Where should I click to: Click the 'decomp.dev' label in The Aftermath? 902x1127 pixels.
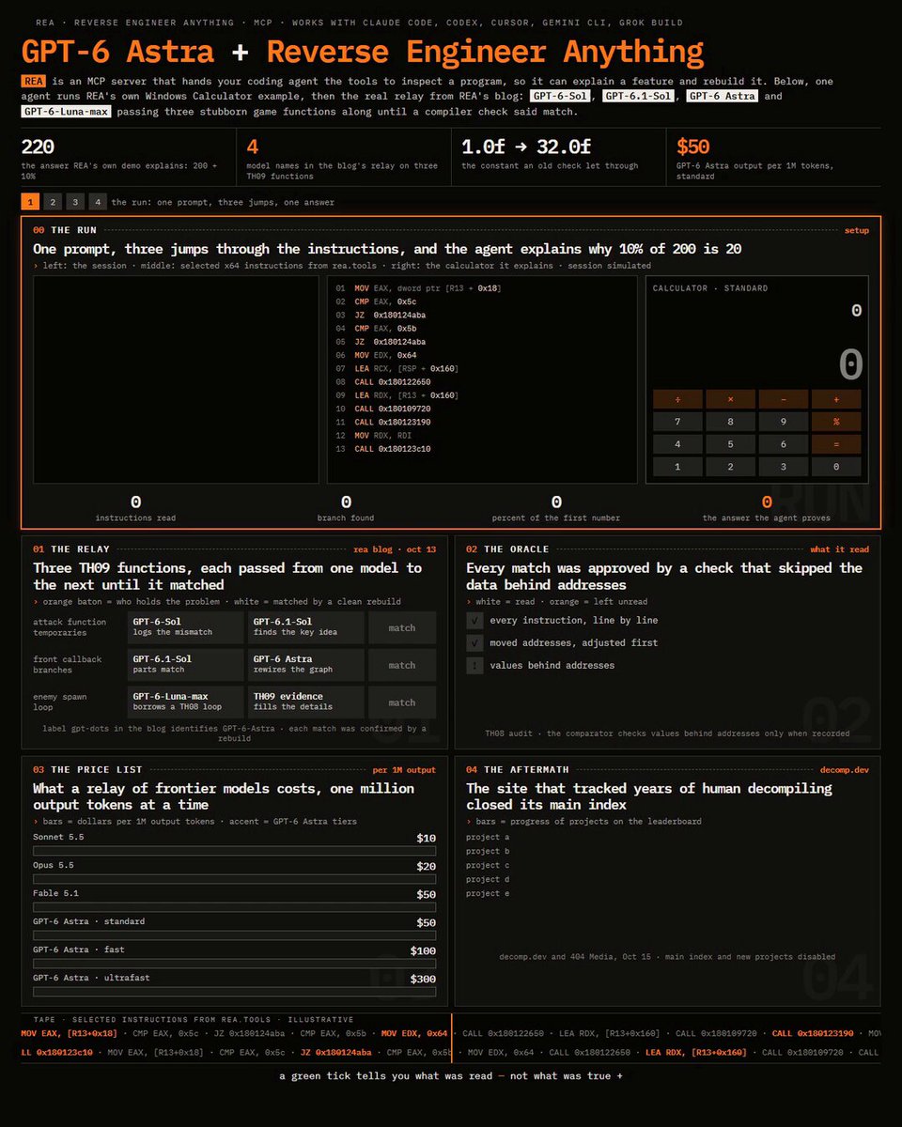pos(845,769)
